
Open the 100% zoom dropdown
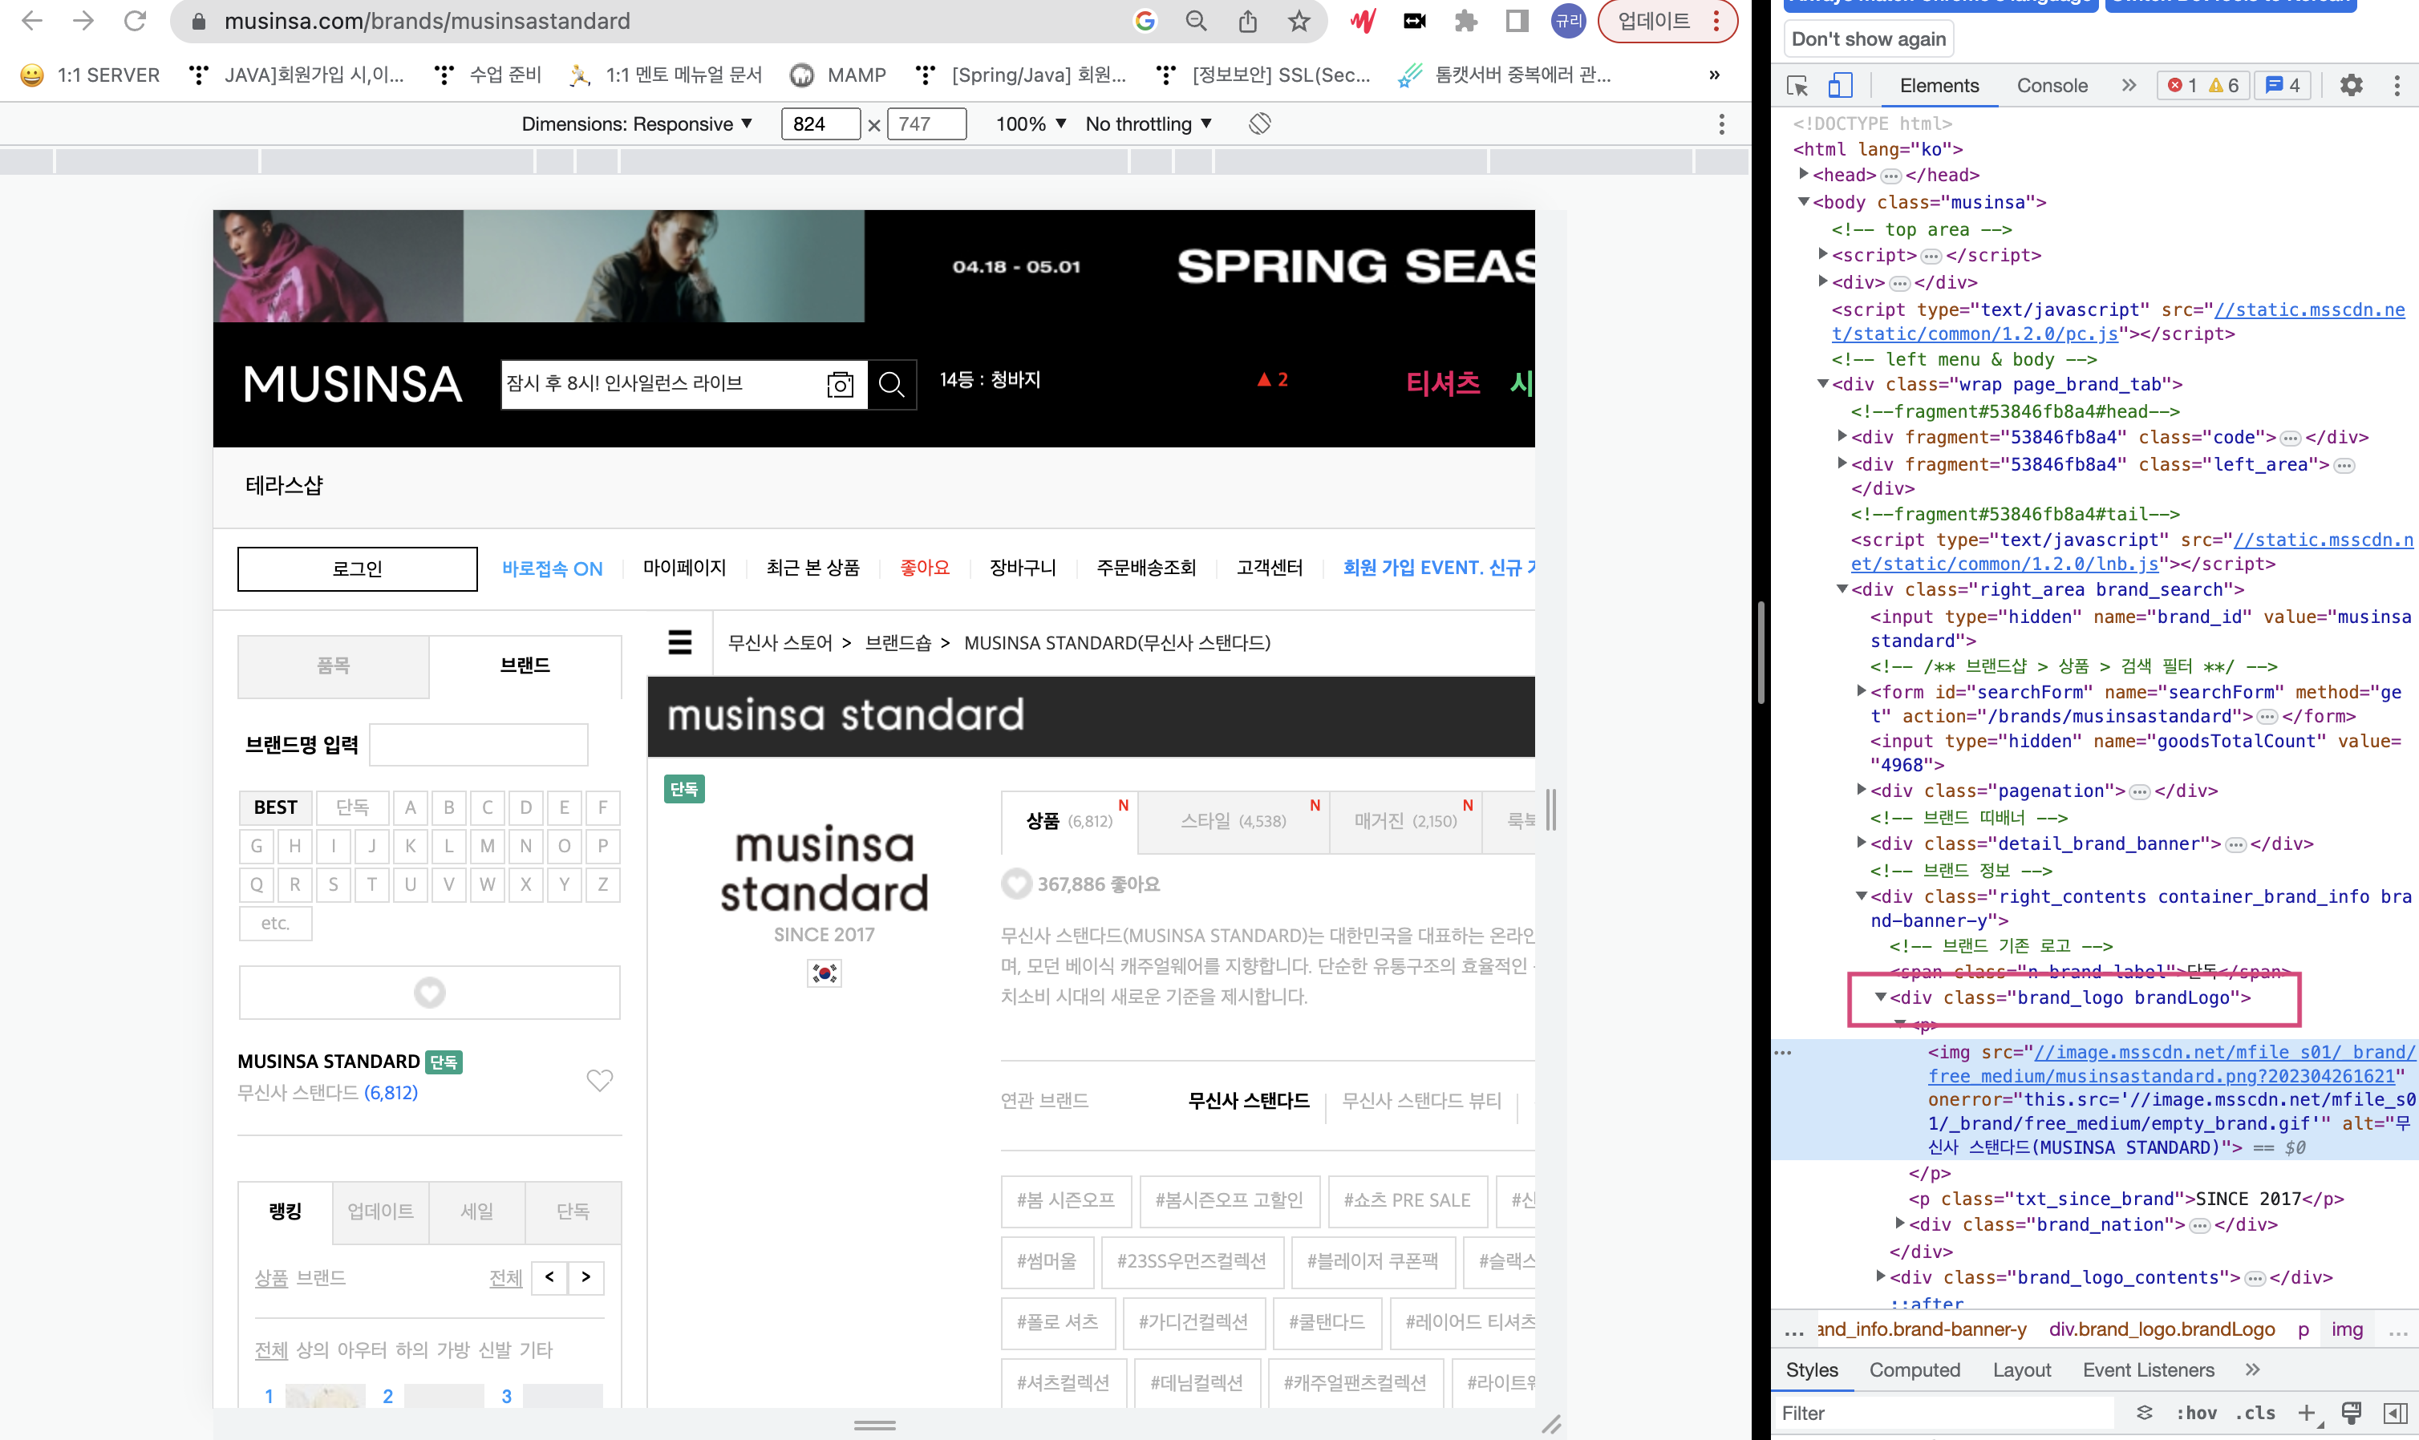1031,123
